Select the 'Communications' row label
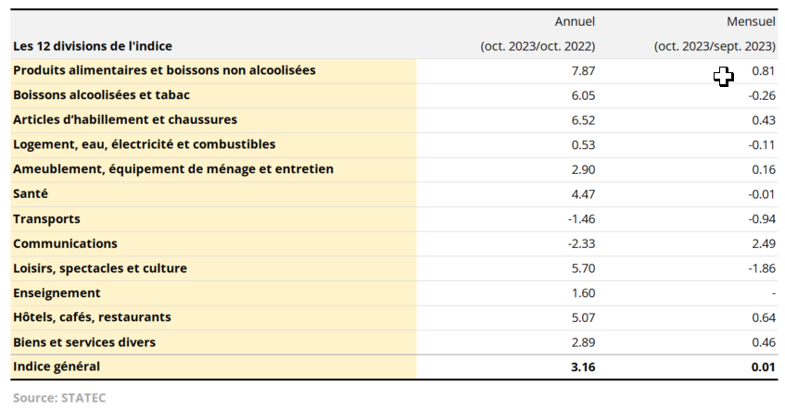The width and height of the screenshot is (785, 409). [65, 243]
